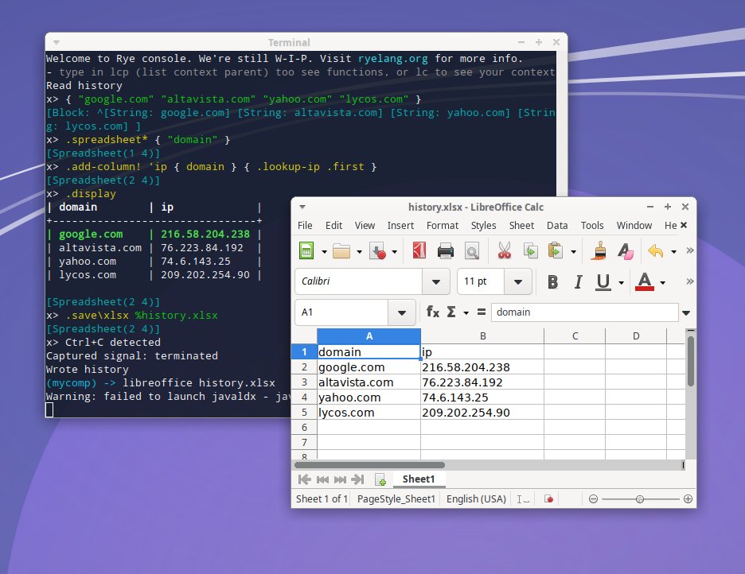Expand the Paste options dropdown arrow
745x574 pixels.
tap(574, 251)
